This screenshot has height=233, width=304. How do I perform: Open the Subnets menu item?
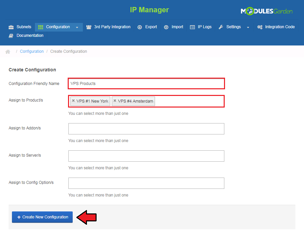click(24, 27)
